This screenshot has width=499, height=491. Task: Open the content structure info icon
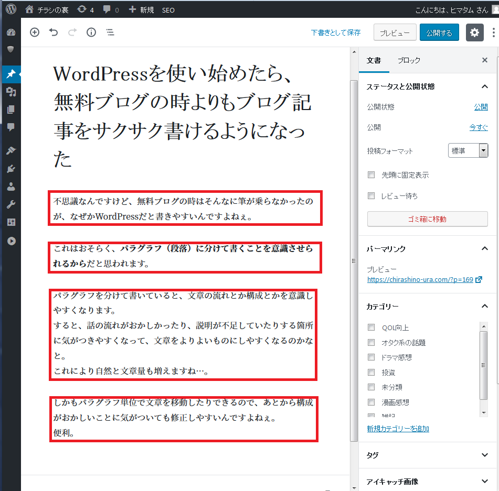[91, 32]
